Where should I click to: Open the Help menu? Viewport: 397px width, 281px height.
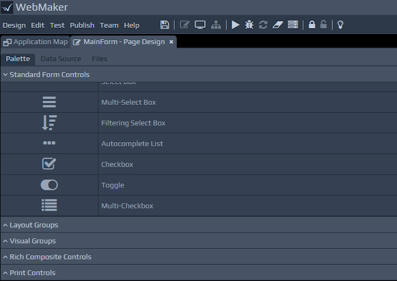[132, 25]
